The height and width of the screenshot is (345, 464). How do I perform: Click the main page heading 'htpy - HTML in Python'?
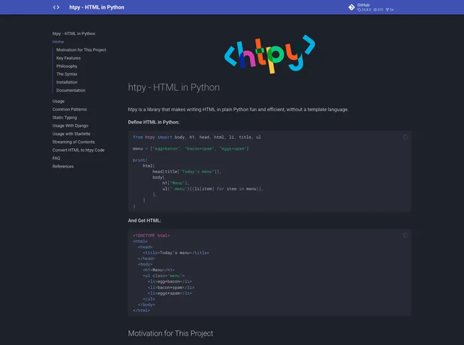(174, 87)
